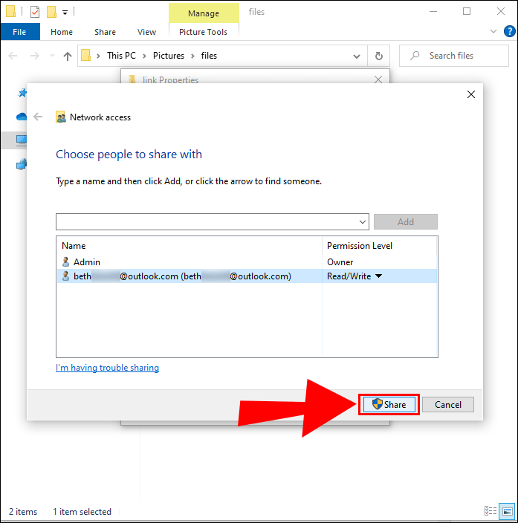Click the Share button with shield icon
518x523 pixels.
tap(389, 405)
